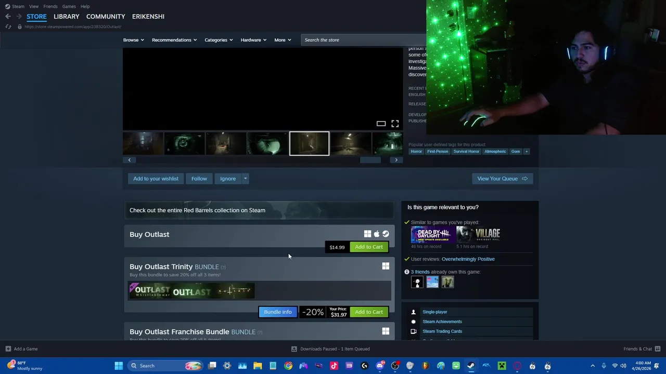Screen dimensions: 666x374
Task: Open File Explorer from the taskbar
Action: pos(258,366)
